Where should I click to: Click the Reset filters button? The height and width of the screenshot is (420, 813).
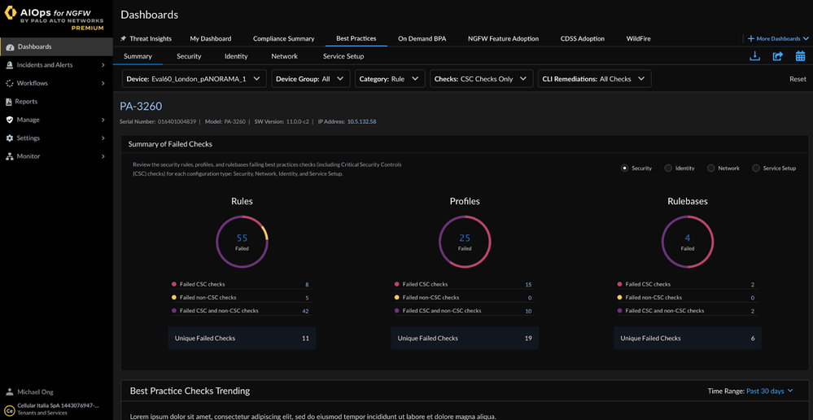click(x=798, y=79)
